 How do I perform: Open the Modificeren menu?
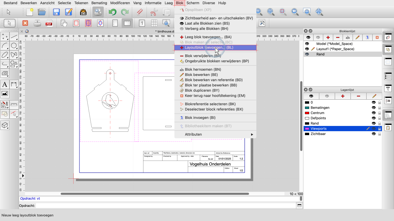point(120,3)
